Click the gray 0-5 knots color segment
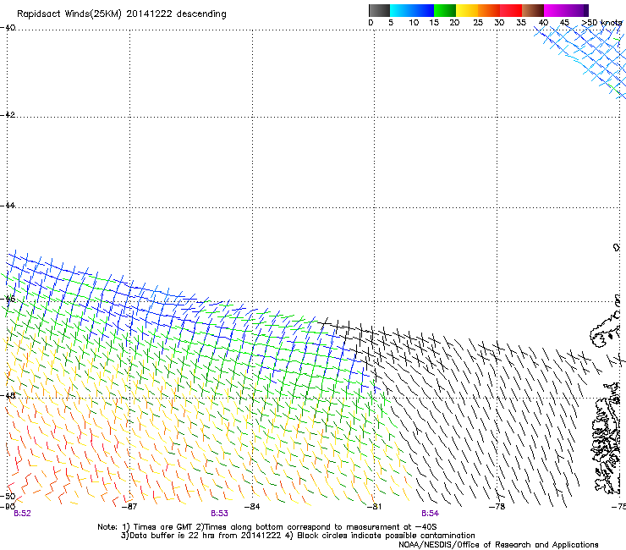The width and height of the screenshot is (626, 550). coord(379,10)
